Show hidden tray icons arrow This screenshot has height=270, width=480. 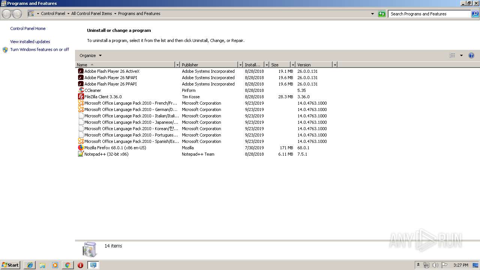pyautogui.click(x=418, y=265)
